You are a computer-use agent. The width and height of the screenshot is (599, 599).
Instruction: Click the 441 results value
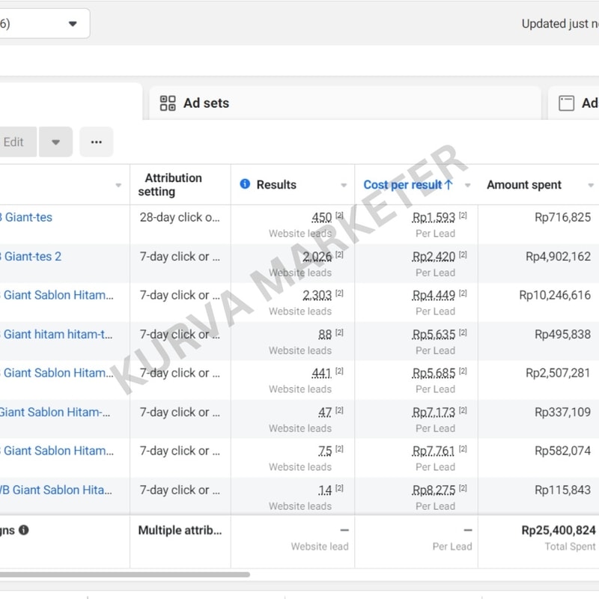coord(322,373)
